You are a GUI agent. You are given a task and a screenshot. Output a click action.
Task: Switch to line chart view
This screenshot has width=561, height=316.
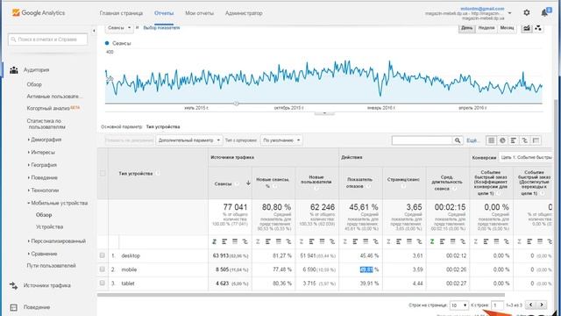coord(527,28)
